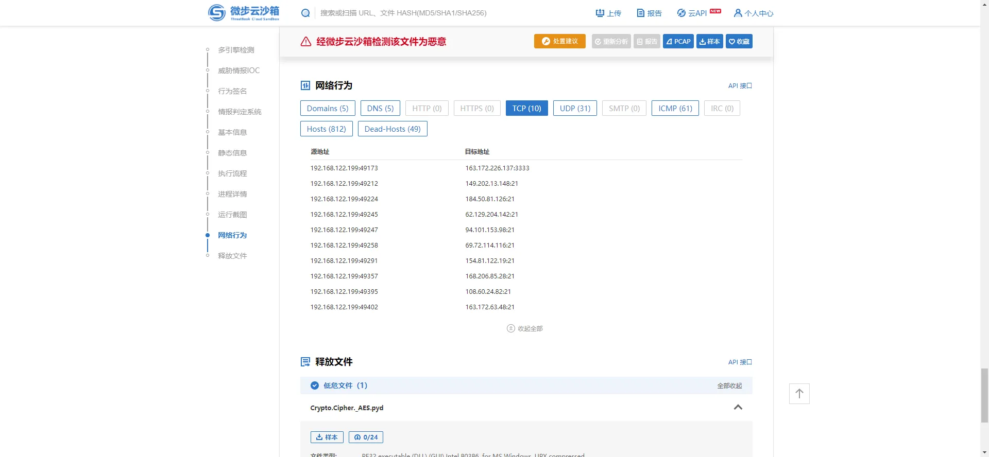Jump to 行为签名 section in sidebar
The height and width of the screenshot is (457, 989).
[232, 91]
